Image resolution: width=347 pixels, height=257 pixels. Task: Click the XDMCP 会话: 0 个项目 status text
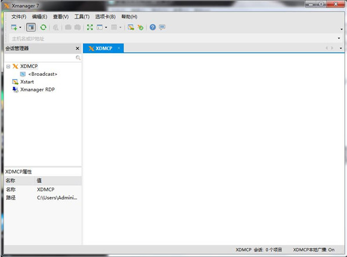tap(259, 249)
